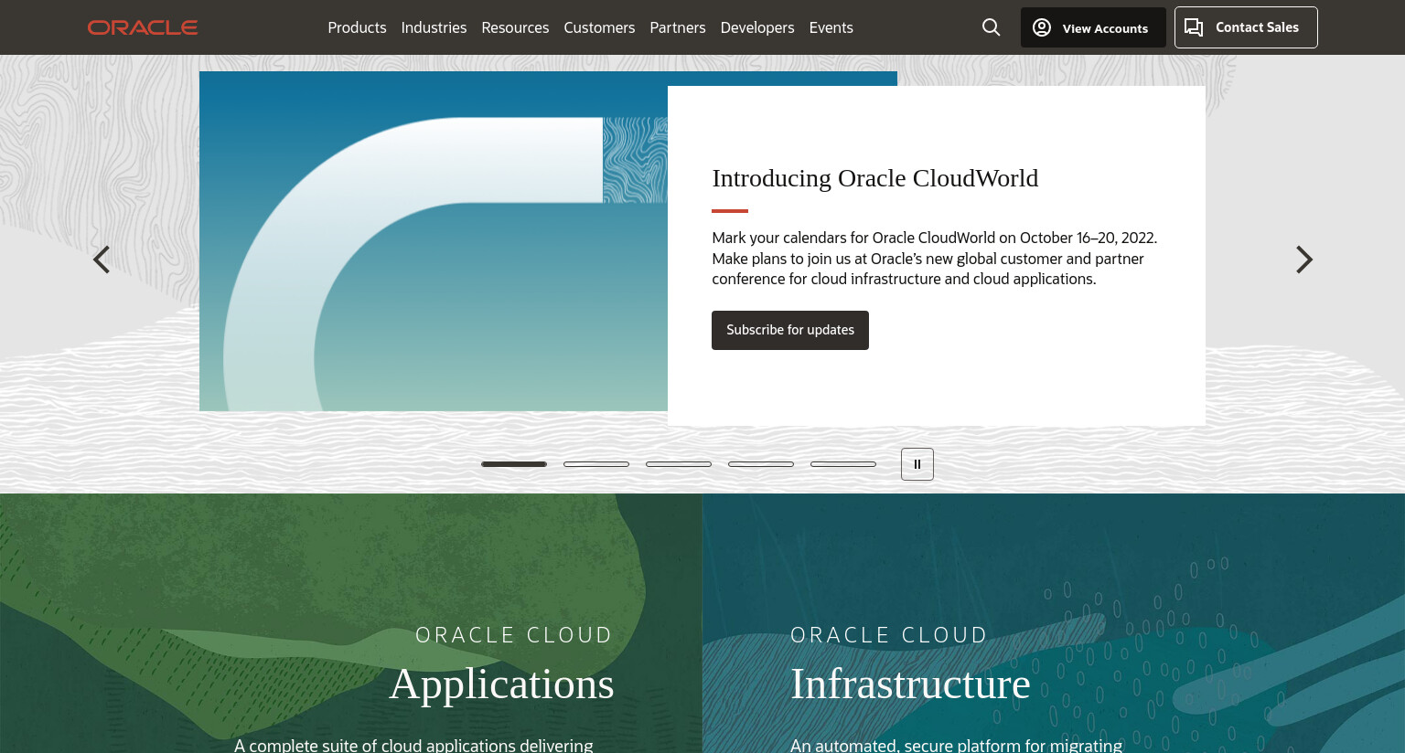The width and height of the screenshot is (1405, 753).
Task: Pause the carousel autoplay
Action: [917, 464]
